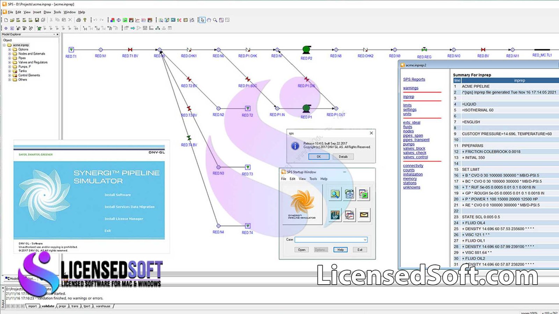
Task: Expand the Control Elements tree node
Action: pyautogui.click(x=9, y=75)
